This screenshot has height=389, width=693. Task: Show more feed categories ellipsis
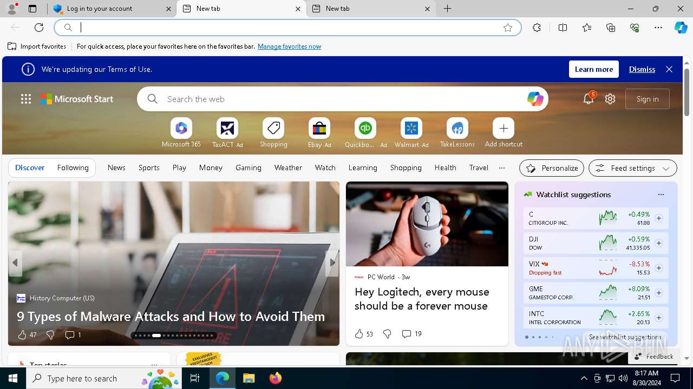pos(502,168)
